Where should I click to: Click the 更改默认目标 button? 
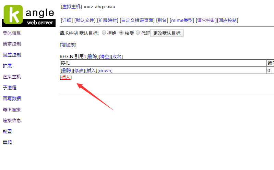167,33
